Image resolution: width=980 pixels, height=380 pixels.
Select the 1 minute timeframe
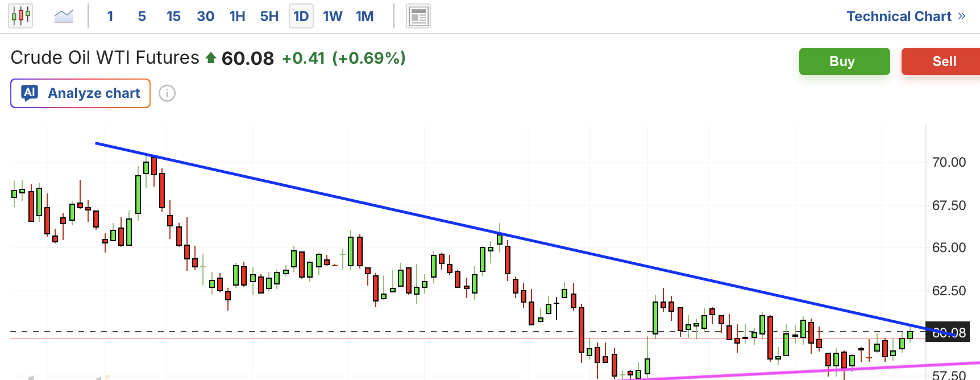tap(110, 16)
